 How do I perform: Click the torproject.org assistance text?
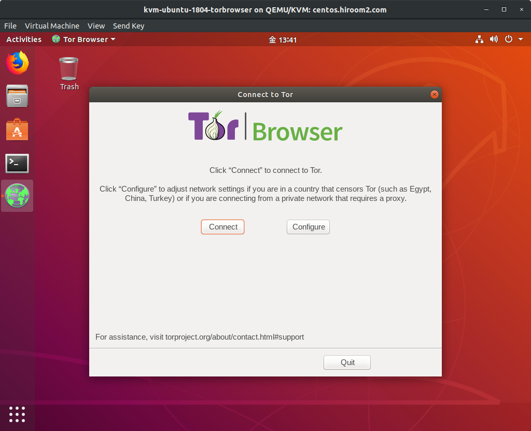pyautogui.click(x=200, y=337)
